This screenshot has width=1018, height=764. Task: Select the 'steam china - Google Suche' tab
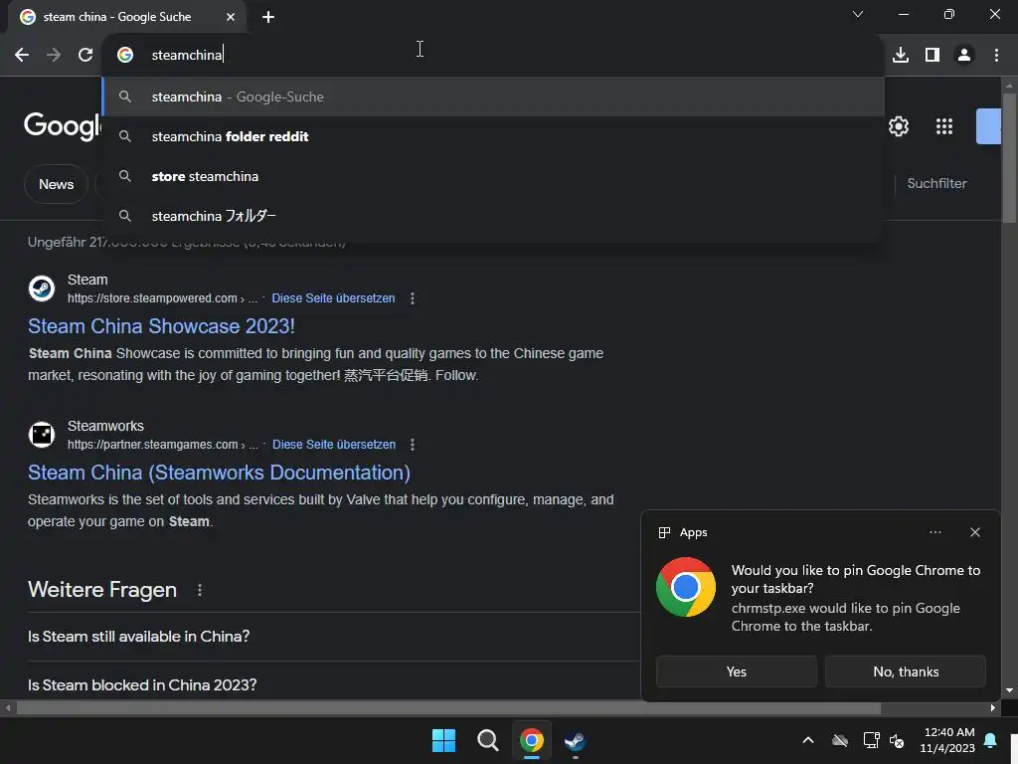click(127, 17)
